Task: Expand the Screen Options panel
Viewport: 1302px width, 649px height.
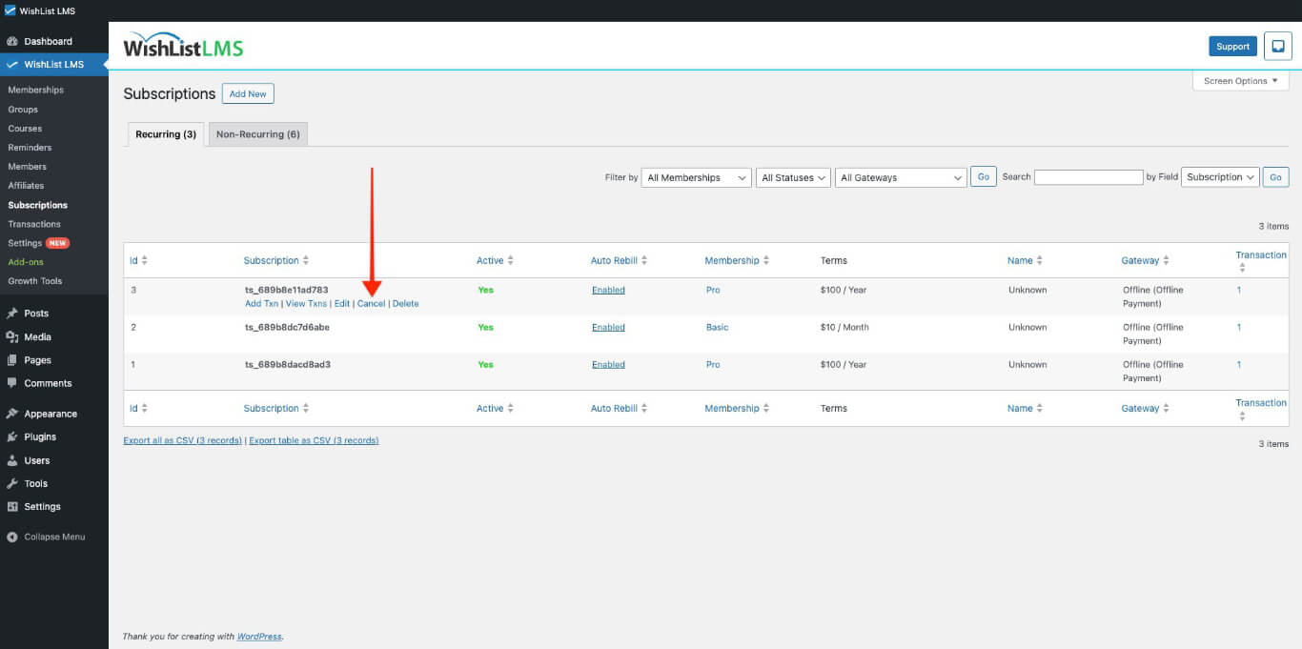Action: coord(1240,81)
